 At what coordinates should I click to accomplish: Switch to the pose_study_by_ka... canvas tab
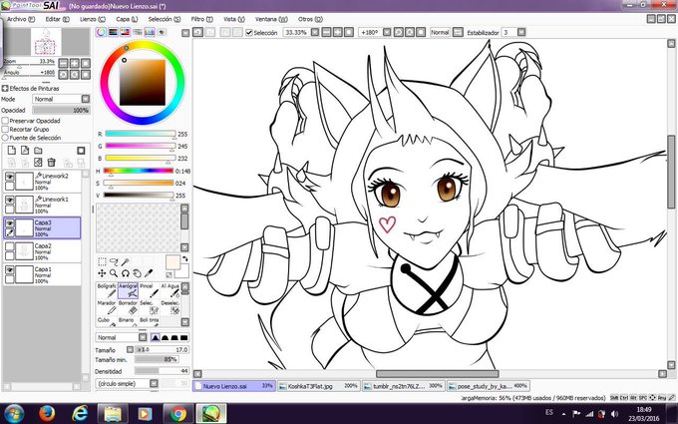[489, 386]
